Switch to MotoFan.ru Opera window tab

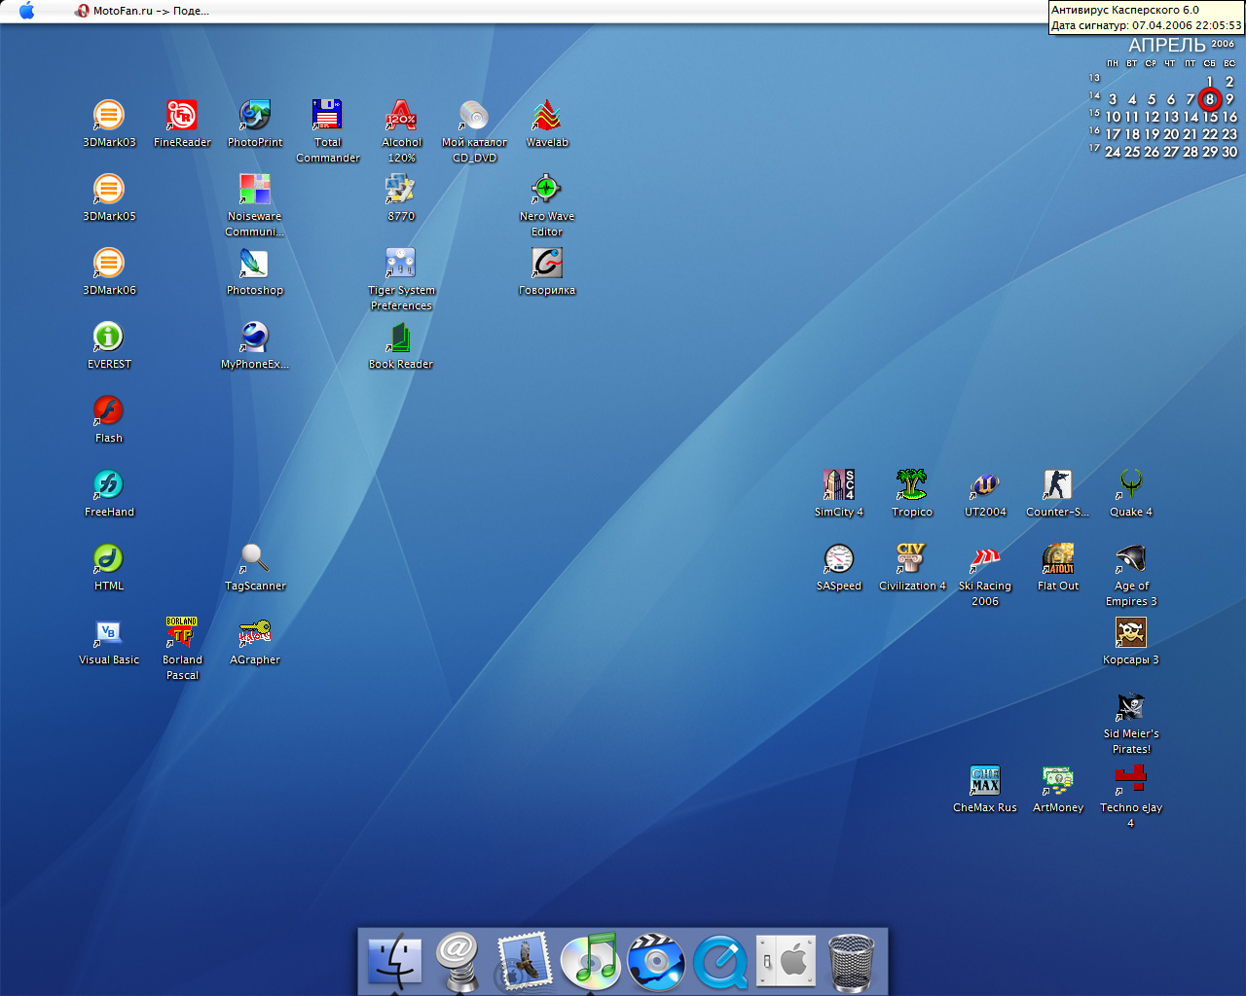pyautogui.click(x=142, y=11)
